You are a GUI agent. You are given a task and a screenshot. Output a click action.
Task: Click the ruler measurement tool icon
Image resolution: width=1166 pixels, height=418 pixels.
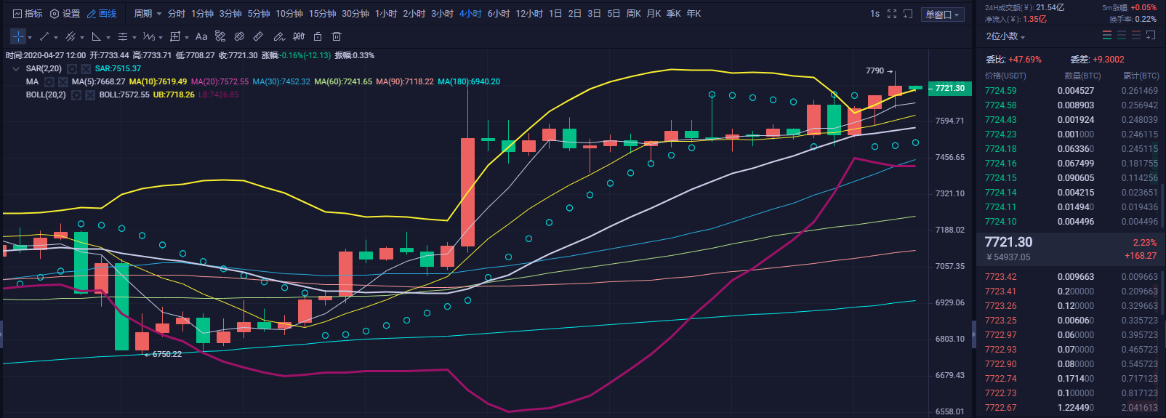click(258, 36)
